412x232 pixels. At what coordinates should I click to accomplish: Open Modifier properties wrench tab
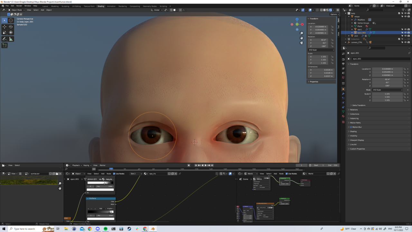tap(343, 93)
